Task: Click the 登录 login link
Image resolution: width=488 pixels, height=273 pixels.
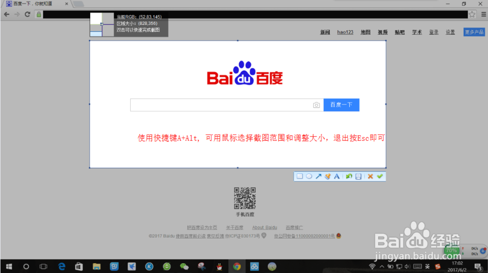Action: [433, 32]
